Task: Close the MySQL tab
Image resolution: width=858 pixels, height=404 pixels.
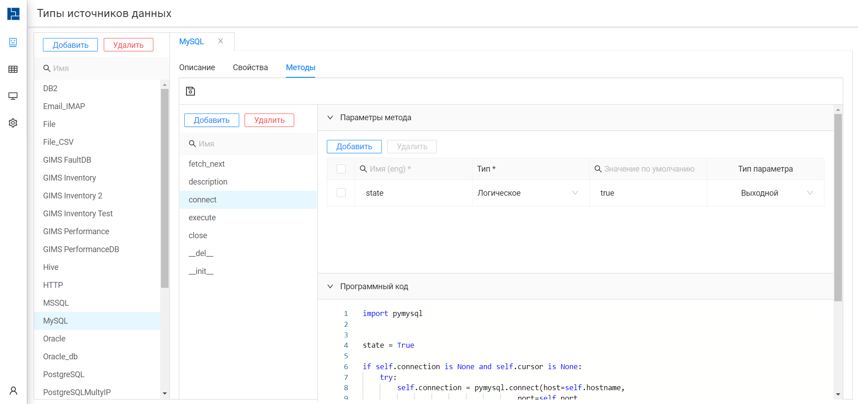Action: click(221, 41)
